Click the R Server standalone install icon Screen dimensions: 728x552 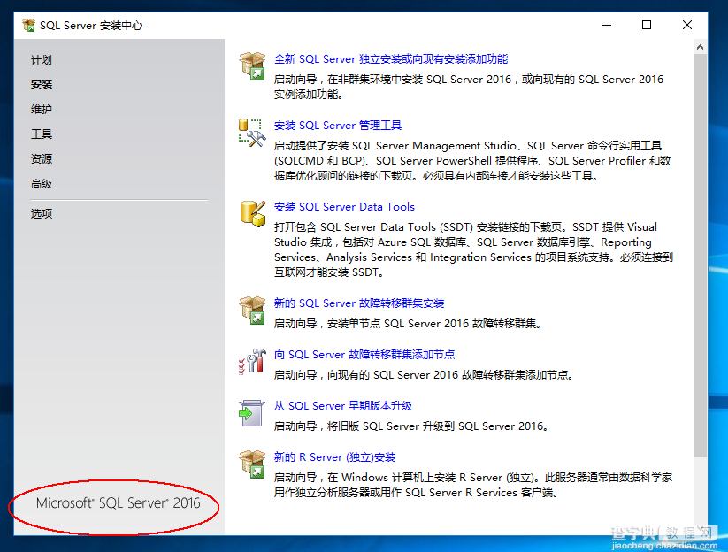pyautogui.click(x=252, y=464)
